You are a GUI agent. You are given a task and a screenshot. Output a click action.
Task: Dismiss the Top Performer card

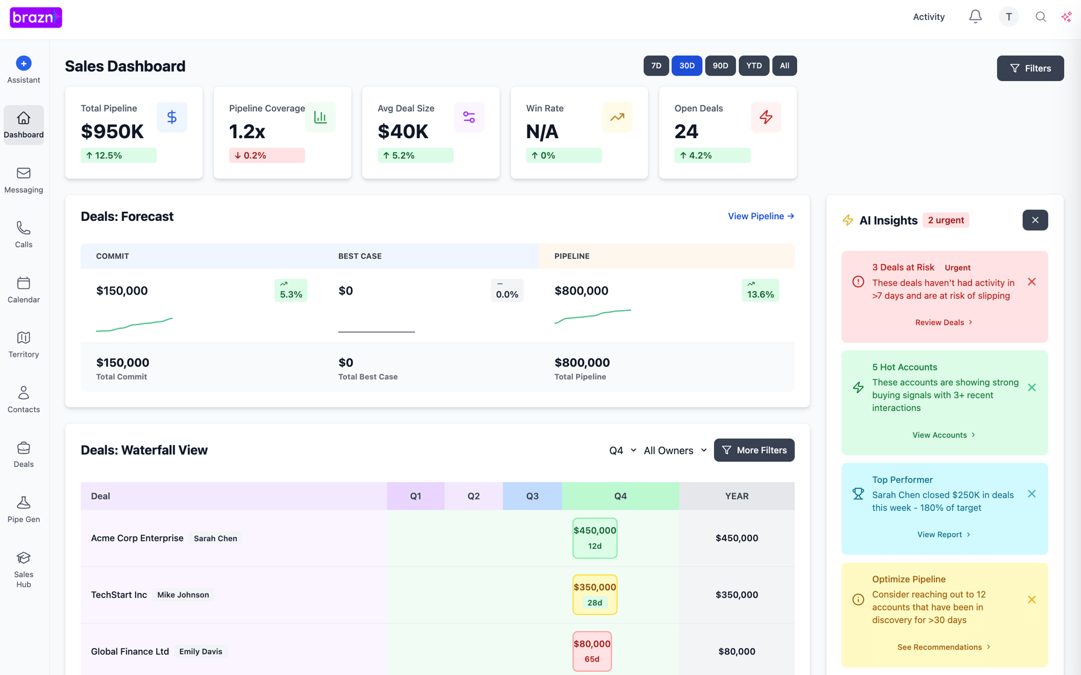(1032, 494)
